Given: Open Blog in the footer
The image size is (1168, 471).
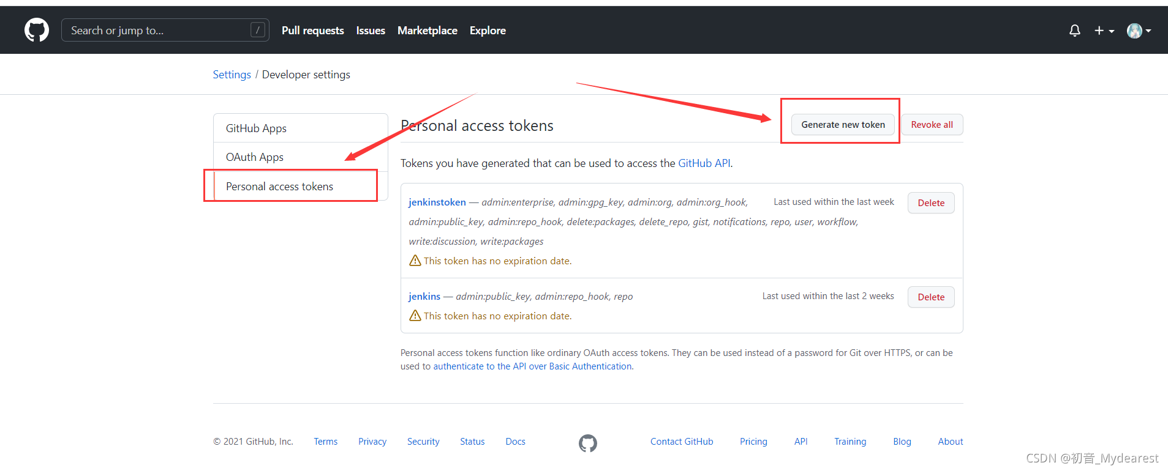Looking at the screenshot, I should (x=902, y=442).
